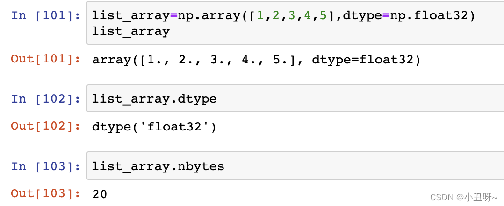504x206 pixels.
Task: Select the Out[103] prompt label
Action: (x=46, y=193)
